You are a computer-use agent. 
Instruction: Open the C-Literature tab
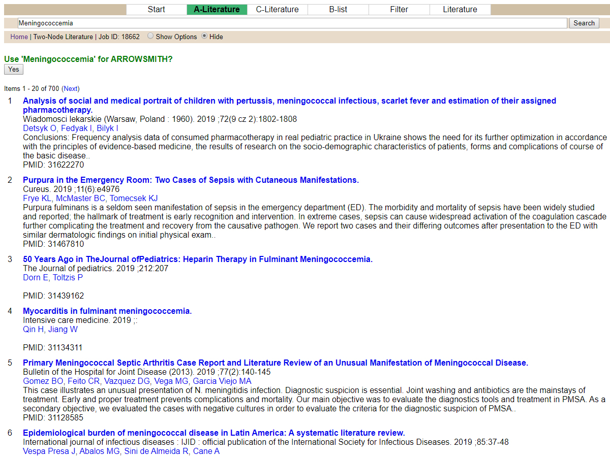pos(277,9)
